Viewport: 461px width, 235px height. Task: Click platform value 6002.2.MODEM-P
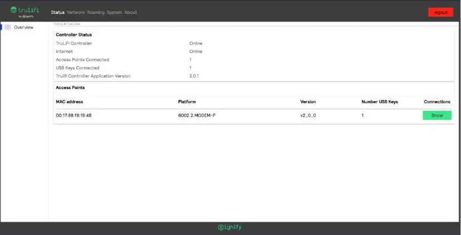(x=197, y=116)
